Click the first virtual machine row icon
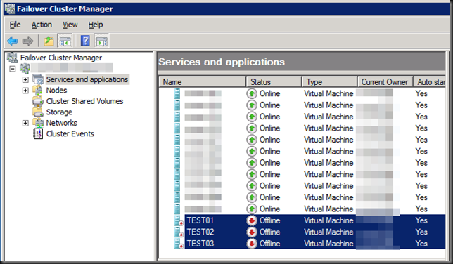Viewport: 453px width, 264px height. point(177,93)
